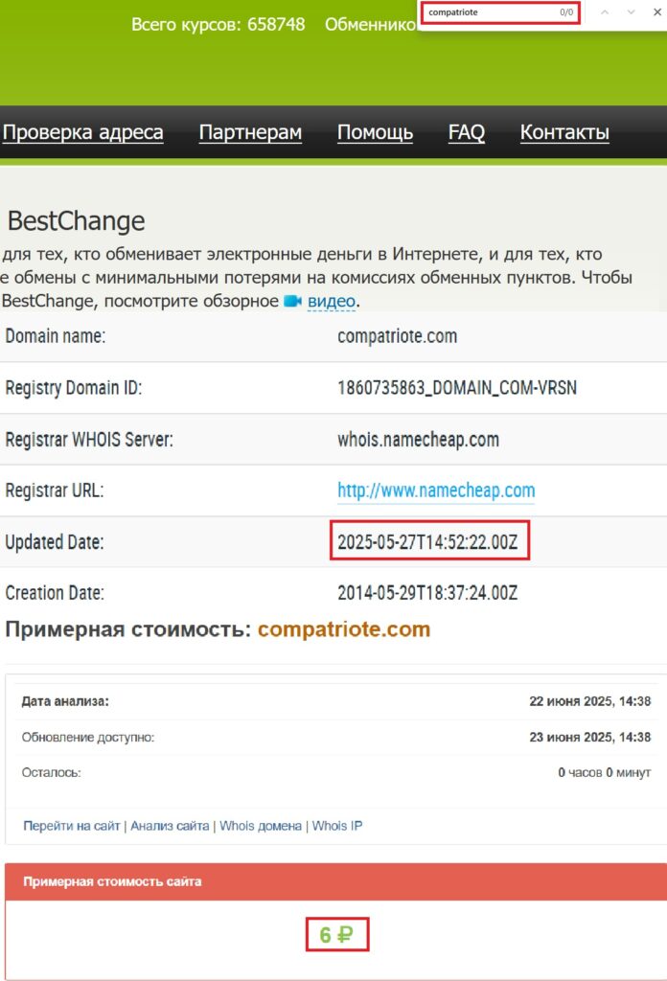Screen dimensions: 667x981
Task: Close the find-in-page bar
Action: pyautogui.click(x=657, y=12)
